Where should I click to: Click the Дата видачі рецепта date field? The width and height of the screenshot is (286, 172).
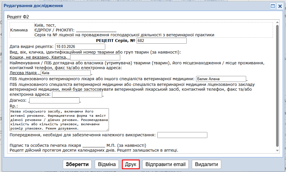80,46
